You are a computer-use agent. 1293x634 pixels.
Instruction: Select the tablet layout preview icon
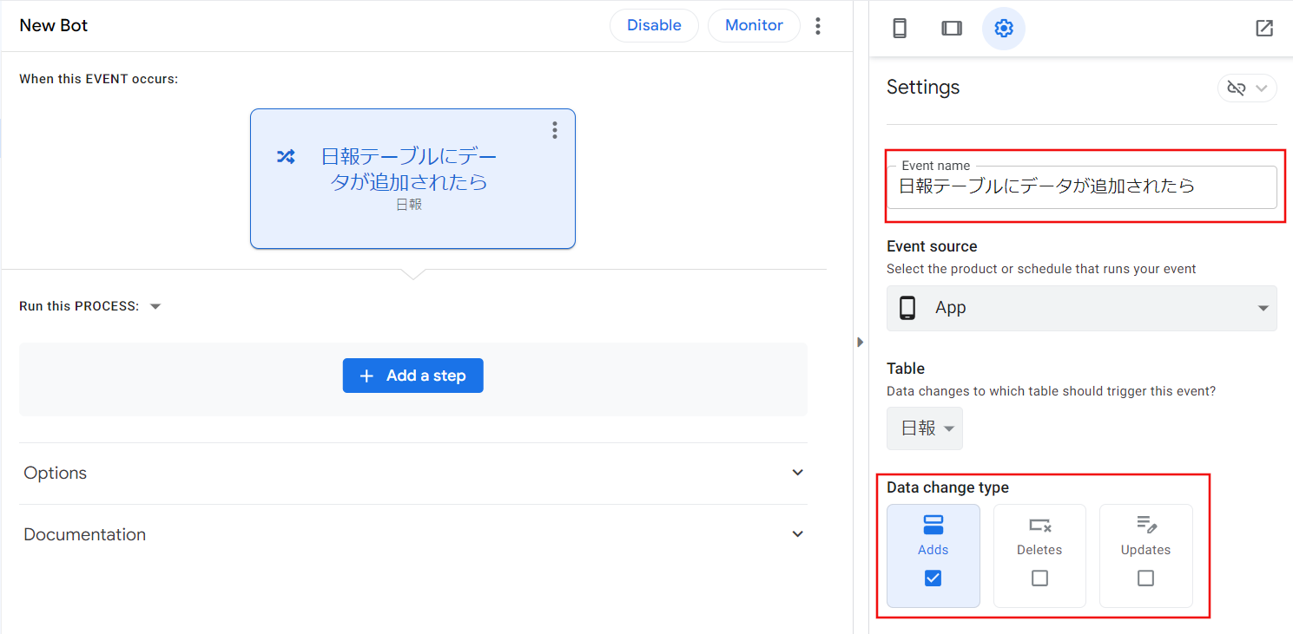(952, 28)
